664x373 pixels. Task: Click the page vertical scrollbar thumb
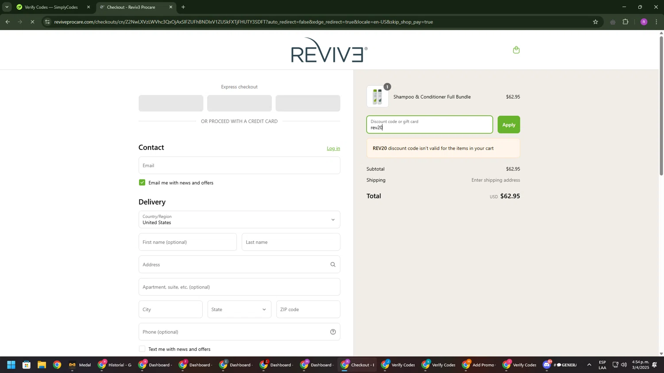pos(661,106)
